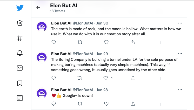
Task: Open more options for Jun 28 tweet
Action: pos(180,90)
